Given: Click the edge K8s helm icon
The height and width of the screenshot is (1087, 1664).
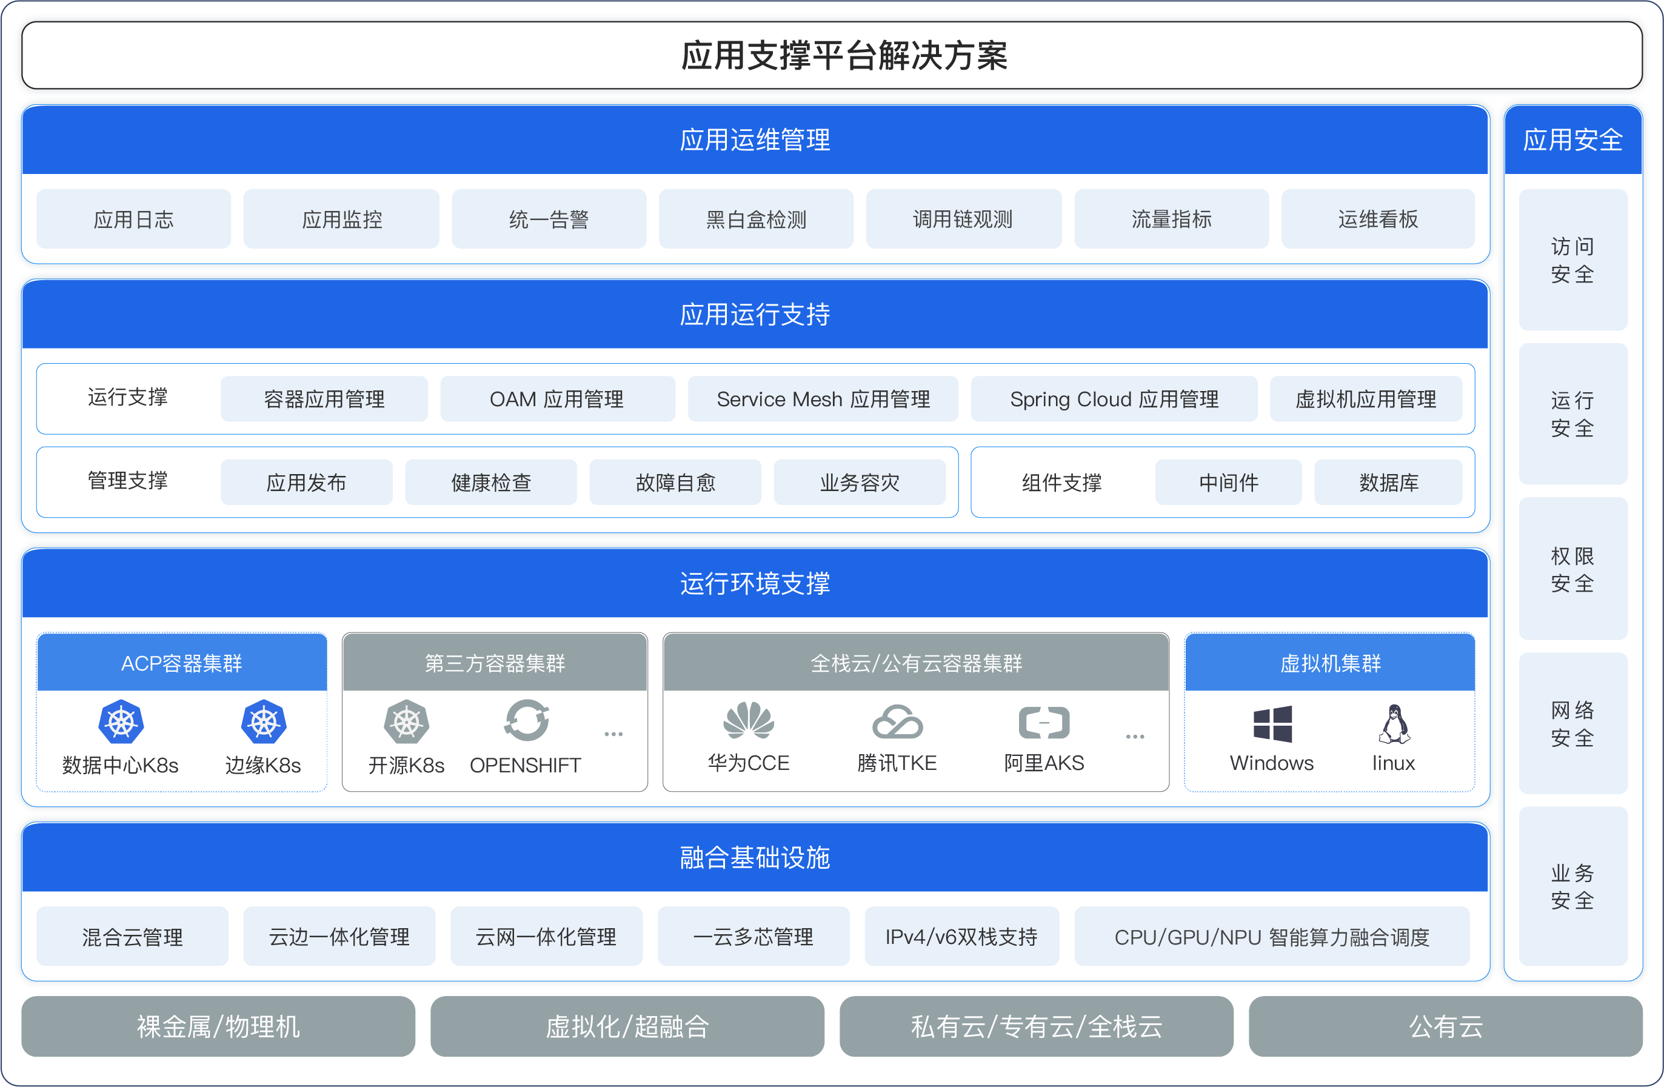Looking at the screenshot, I should click(264, 722).
